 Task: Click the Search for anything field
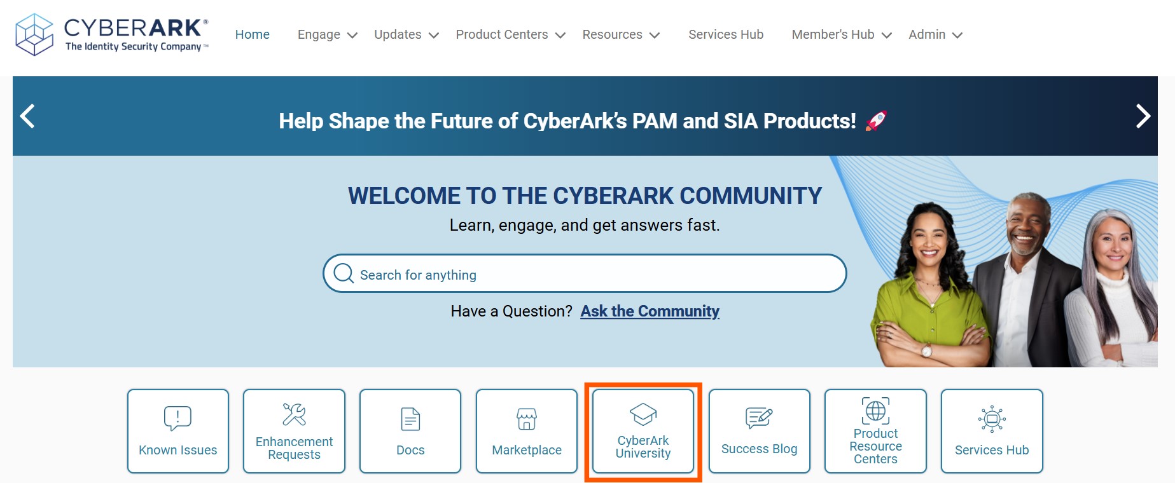[x=585, y=273]
